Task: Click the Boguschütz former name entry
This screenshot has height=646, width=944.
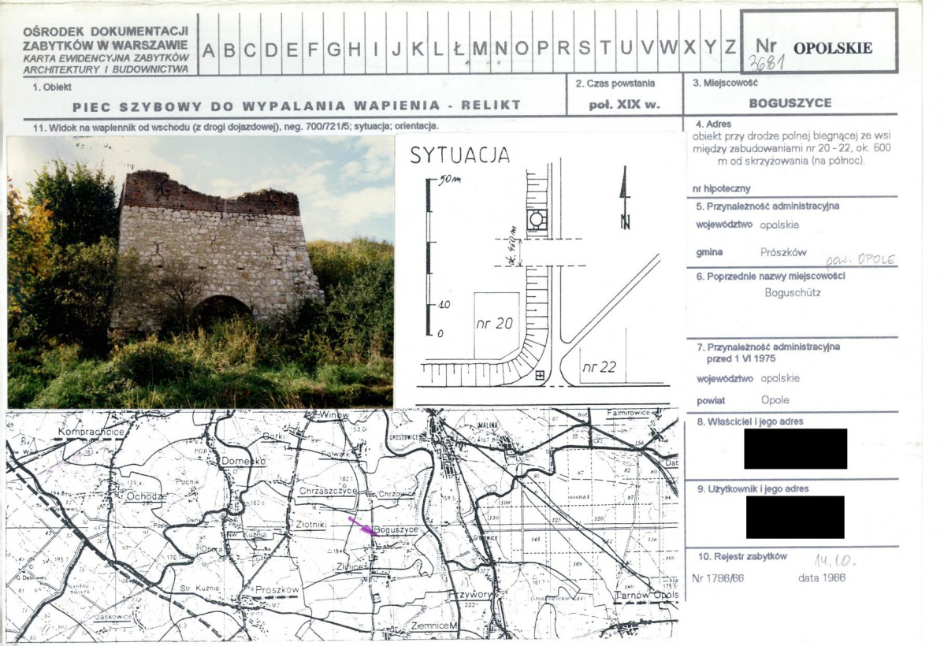Action: (x=792, y=292)
